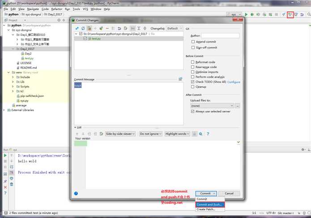This screenshot has height=218, width=311.
Task: Click the pin tab icon in Run panel
Action: (5, 181)
